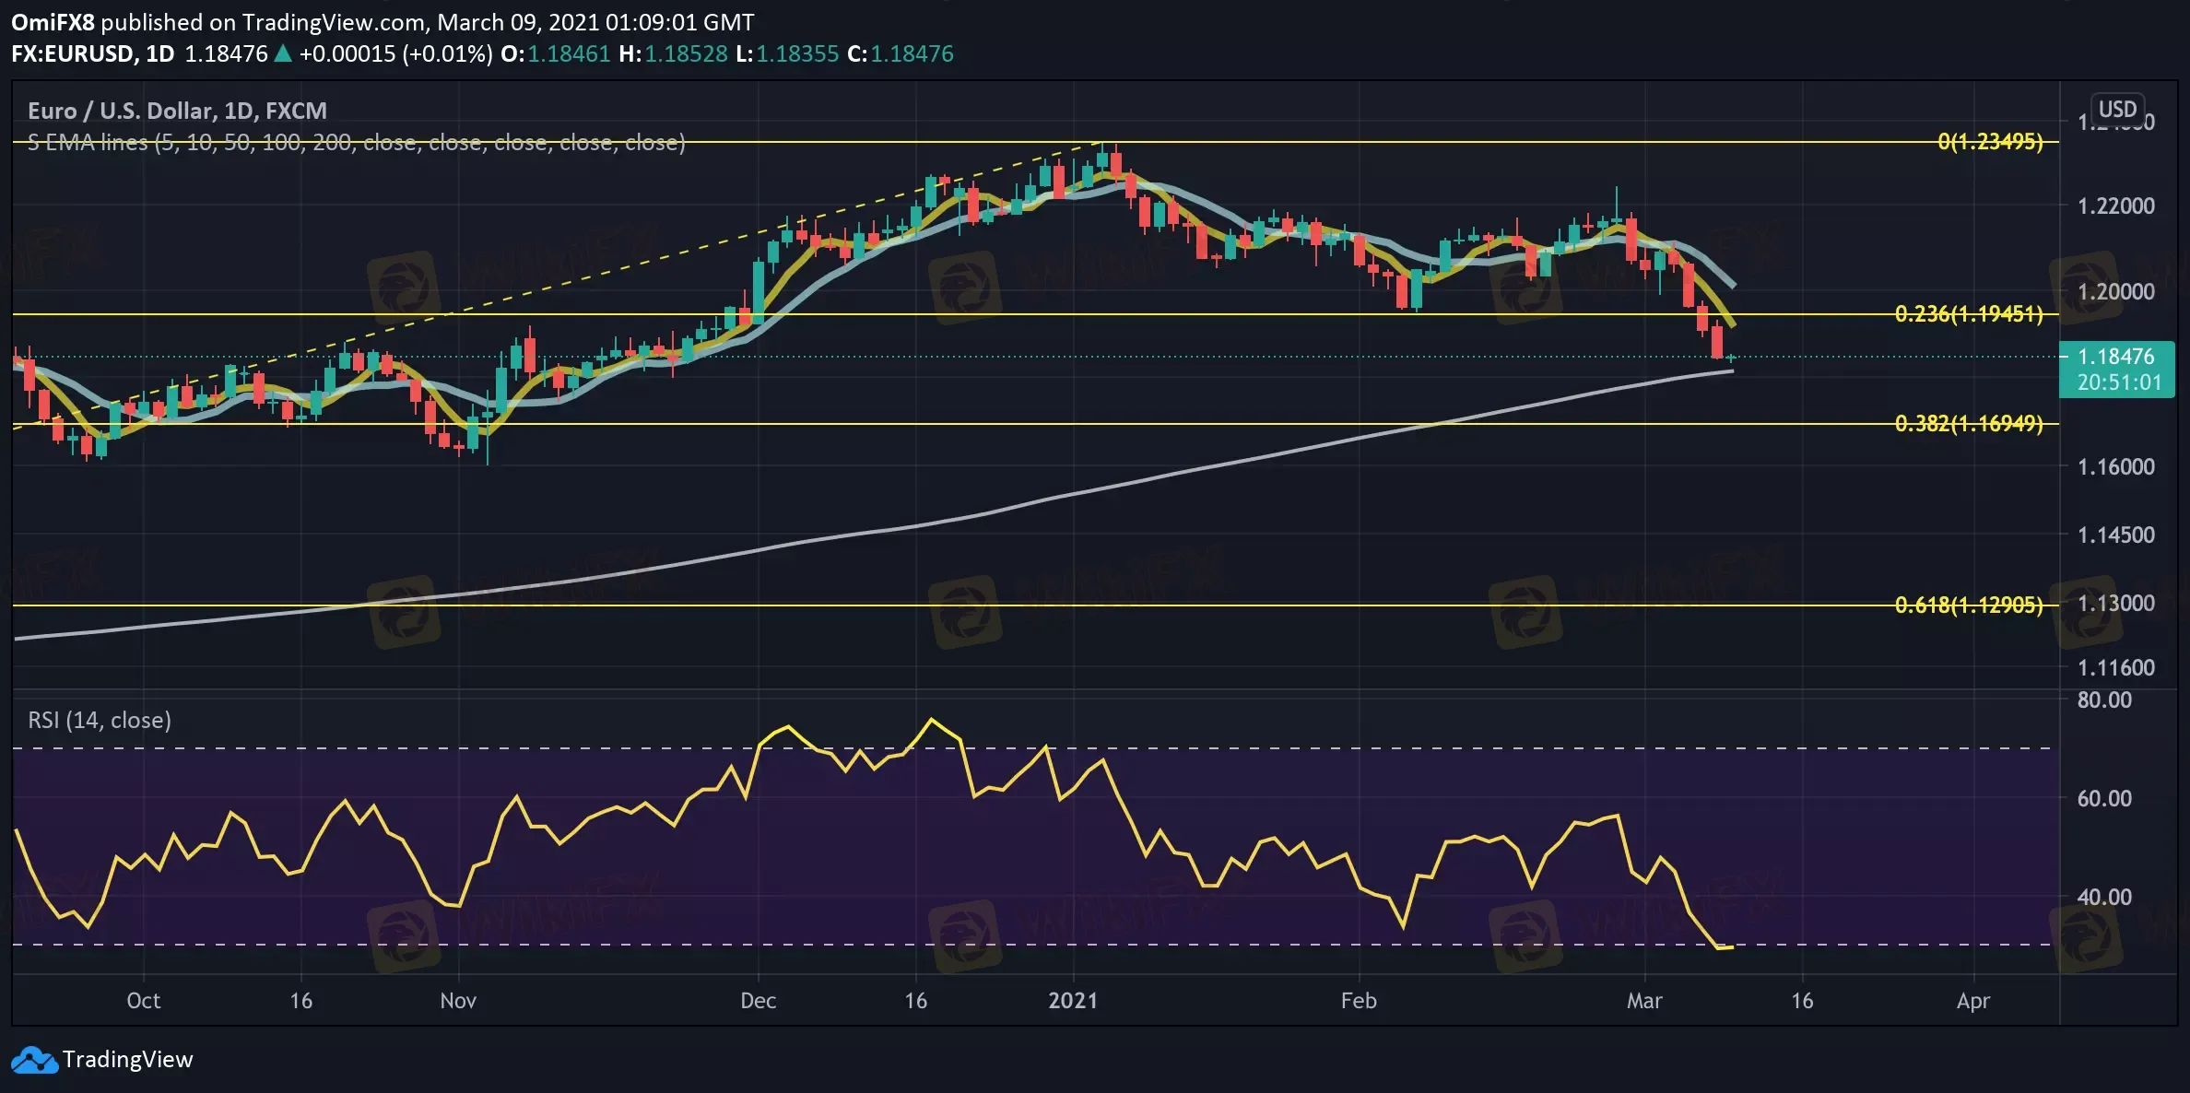Viewport: 2190px width, 1093px height.
Task: Click the FX:EURUSD symbol text
Action: [73, 53]
